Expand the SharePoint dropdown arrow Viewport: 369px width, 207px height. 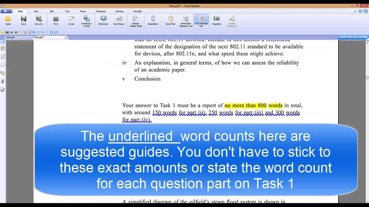[x=162, y=21]
